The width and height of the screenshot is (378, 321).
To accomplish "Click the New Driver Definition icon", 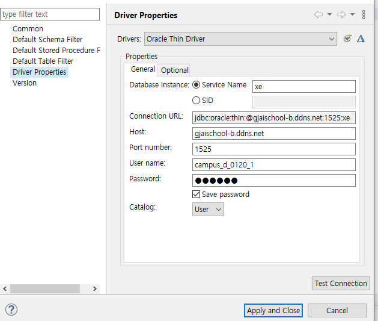I will 347,39.
